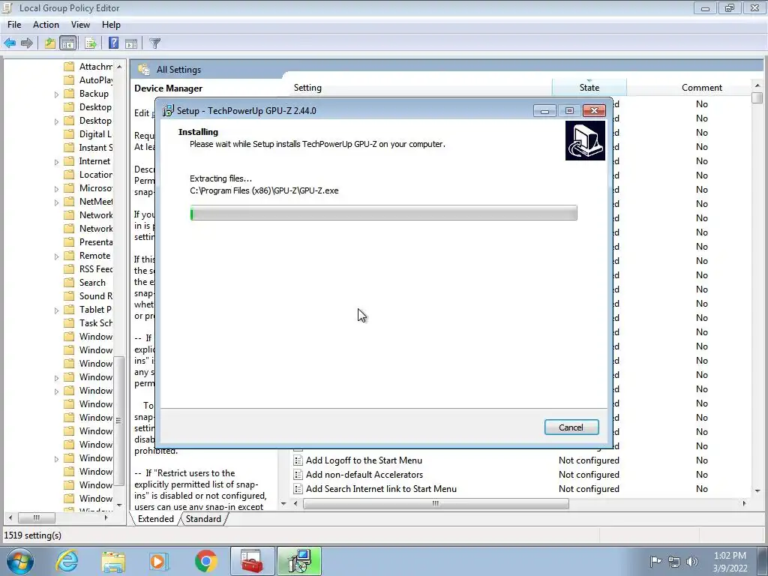Open the Windows Start orb
Viewport: 768px width, 576px height.
pos(20,561)
